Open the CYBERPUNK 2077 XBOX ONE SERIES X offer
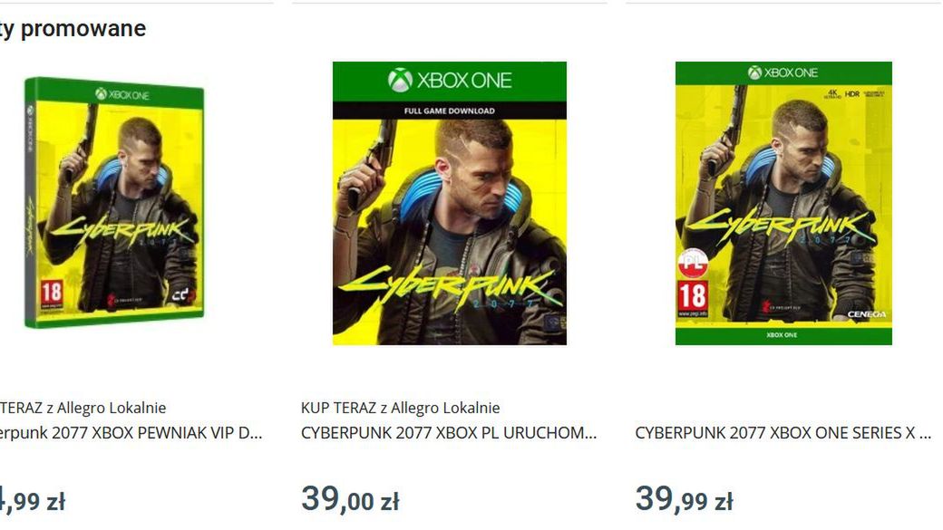This screenshot has width=943, height=530. point(782,434)
